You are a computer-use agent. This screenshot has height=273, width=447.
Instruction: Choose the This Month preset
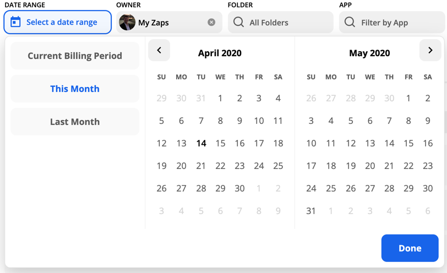tap(75, 89)
